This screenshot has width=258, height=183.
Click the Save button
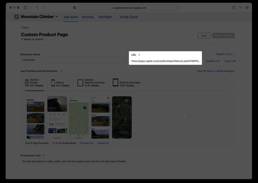pyautogui.click(x=204, y=35)
